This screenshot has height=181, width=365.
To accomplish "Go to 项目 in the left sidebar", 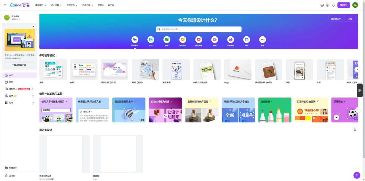I will coord(11,82).
